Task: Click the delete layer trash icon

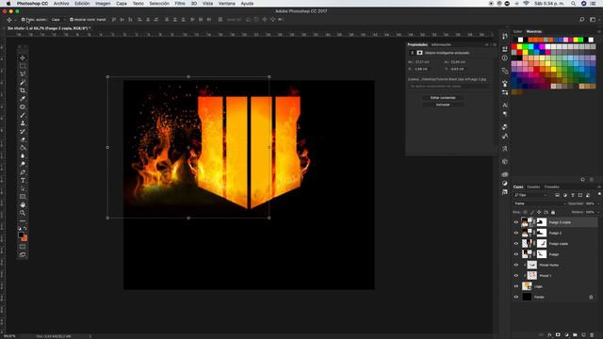Action: coord(592,335)
